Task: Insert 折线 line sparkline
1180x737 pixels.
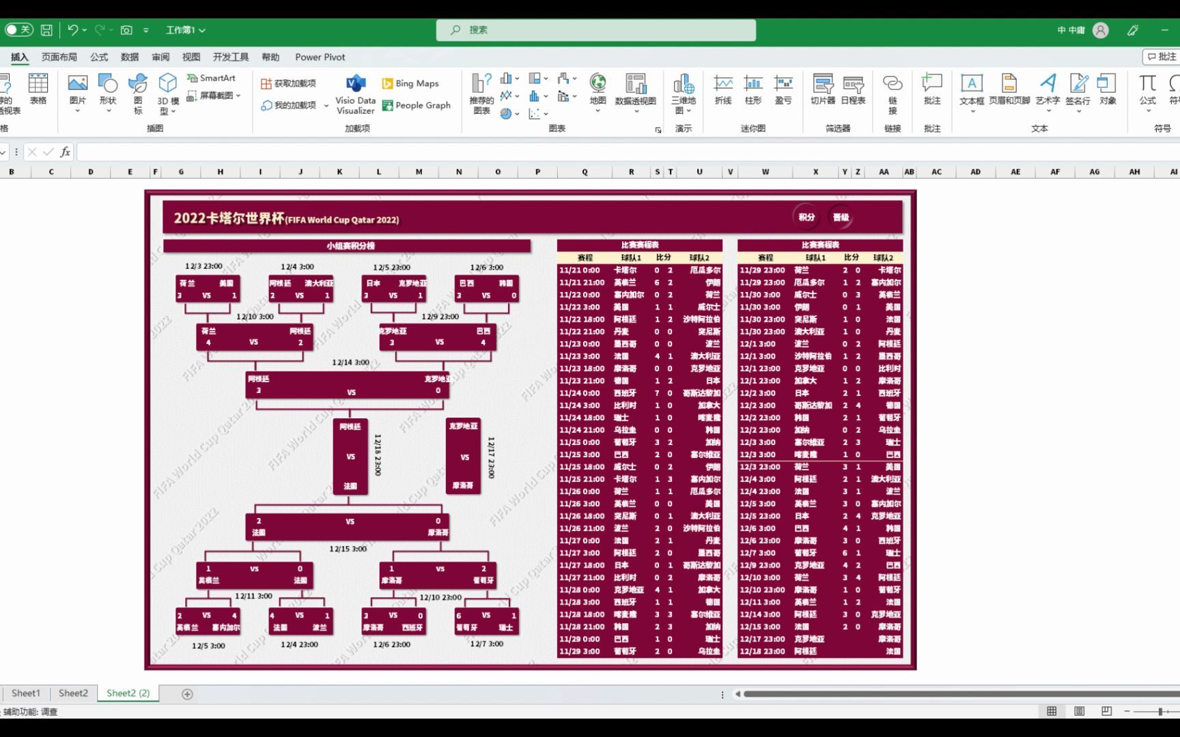Action: pos(723,89)
